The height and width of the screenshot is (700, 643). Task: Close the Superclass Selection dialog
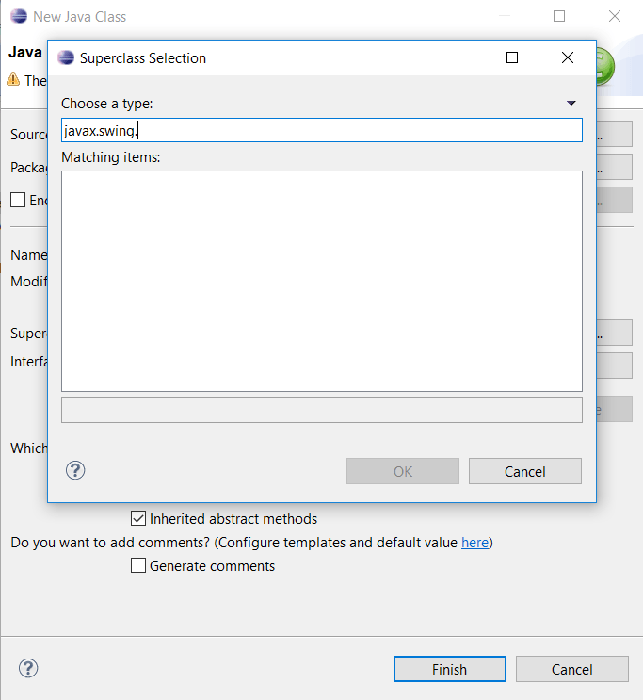[567, 57]
